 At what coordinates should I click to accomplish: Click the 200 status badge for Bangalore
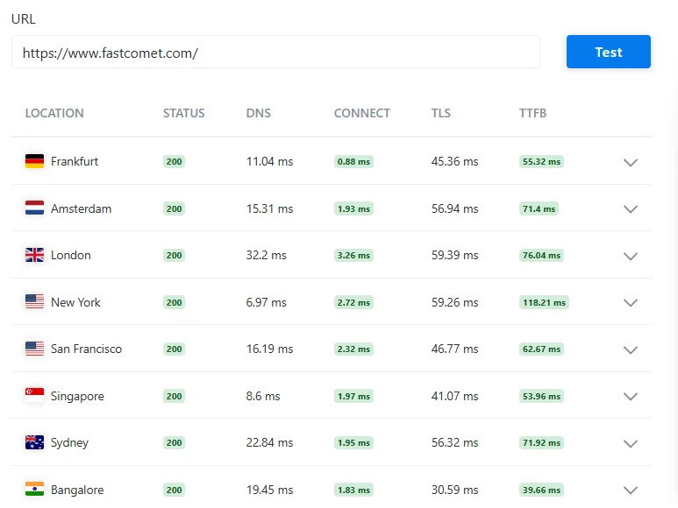pyautogui.click(x=174, y=490)
